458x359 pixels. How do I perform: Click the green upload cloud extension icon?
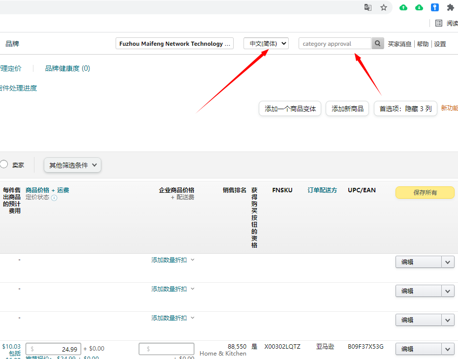click(x=404, y=7)
